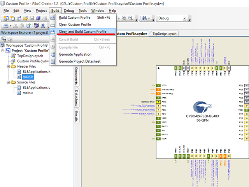Click the title bar PSoC Creator app icon
Viewport: 249px width, 187px height.
point(3,4)
